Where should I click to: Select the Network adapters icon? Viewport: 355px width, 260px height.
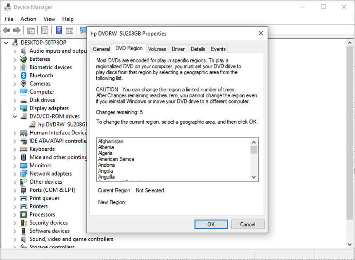(24, 173)
